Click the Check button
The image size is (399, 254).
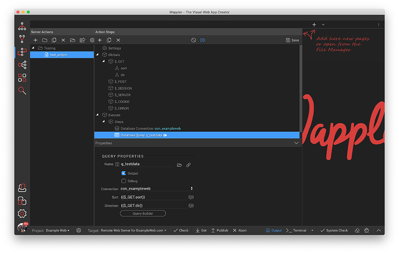(x=181, y=231)
